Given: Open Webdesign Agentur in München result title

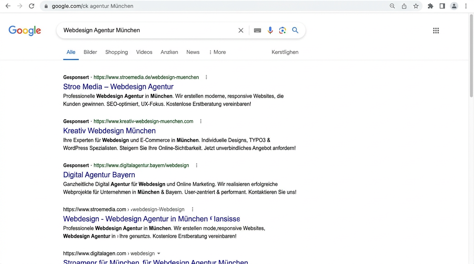Looking at the screenshot, I should click(152, 219).
